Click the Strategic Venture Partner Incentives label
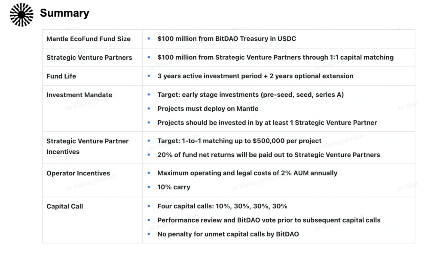Image resolution: width=440 pixels, height=260 pixels. point(87,146)
